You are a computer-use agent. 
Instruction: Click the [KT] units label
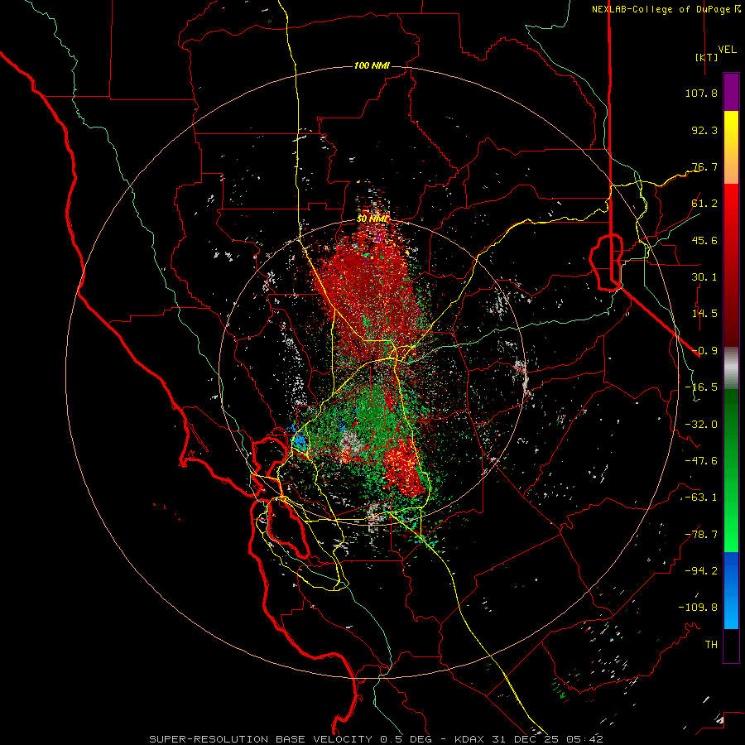pyautogui.click(x=707, y=57)
